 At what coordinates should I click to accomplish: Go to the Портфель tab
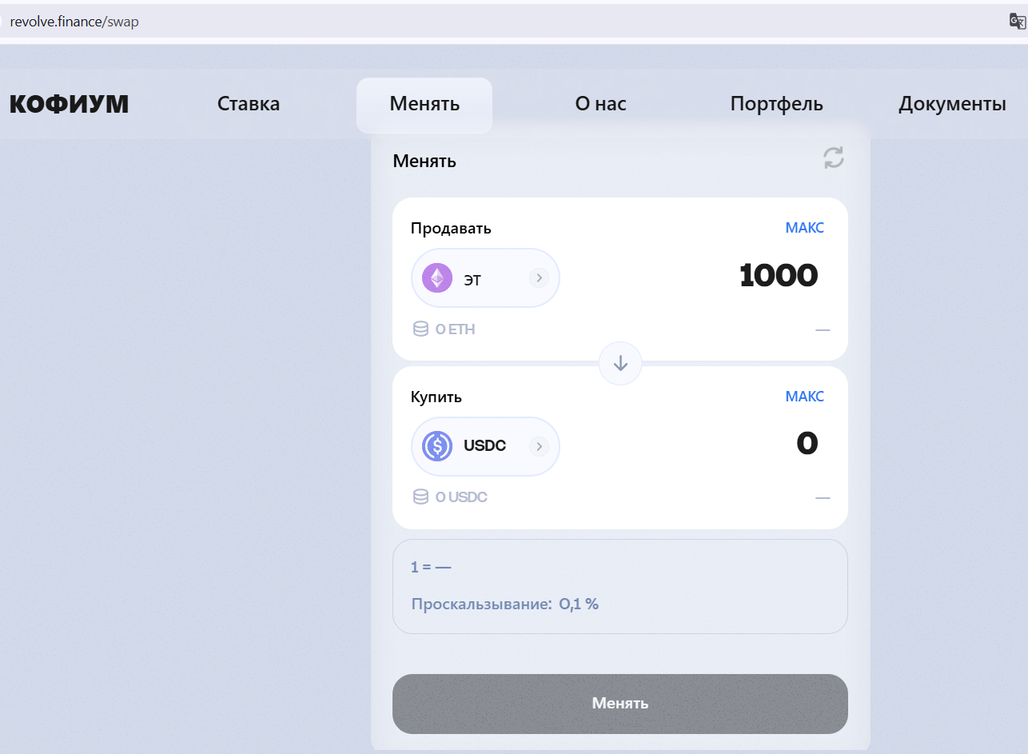click(776, 104)
